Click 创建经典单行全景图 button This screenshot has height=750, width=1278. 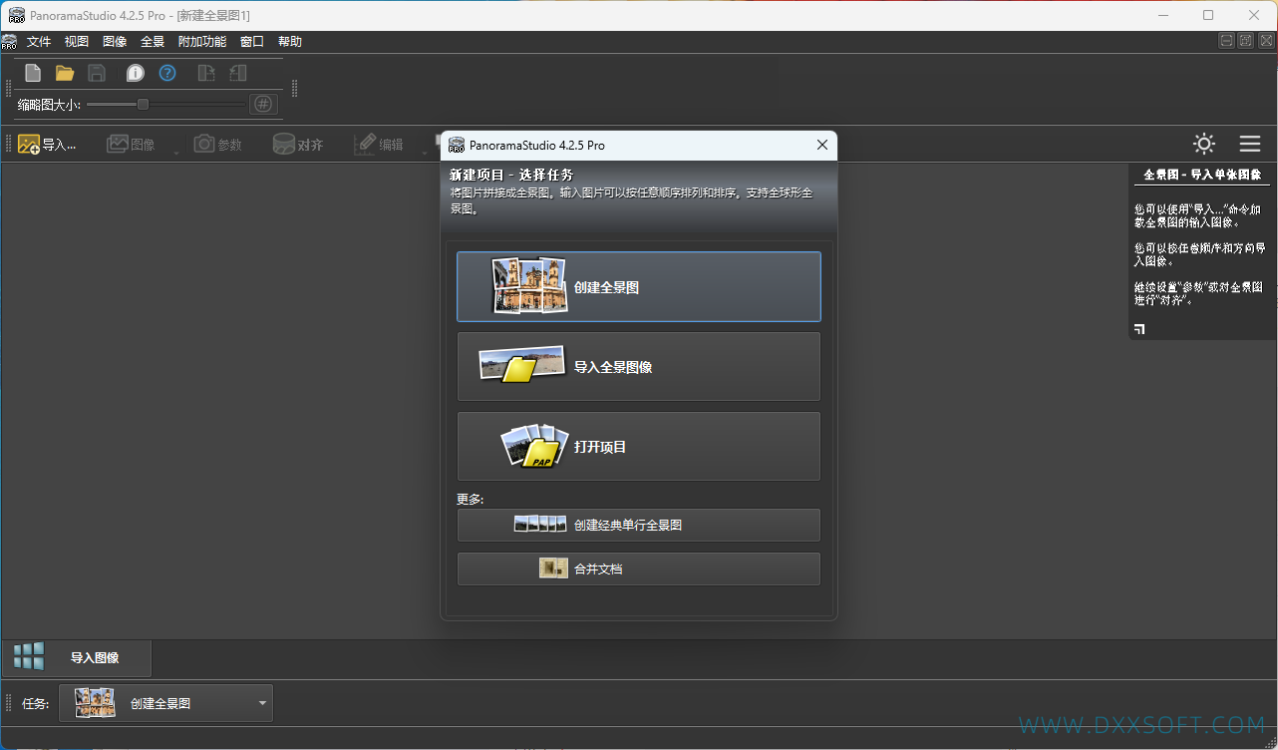coord(639,525)
